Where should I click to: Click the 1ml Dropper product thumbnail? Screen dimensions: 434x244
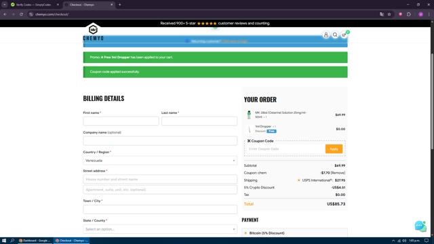click(249, 129)
